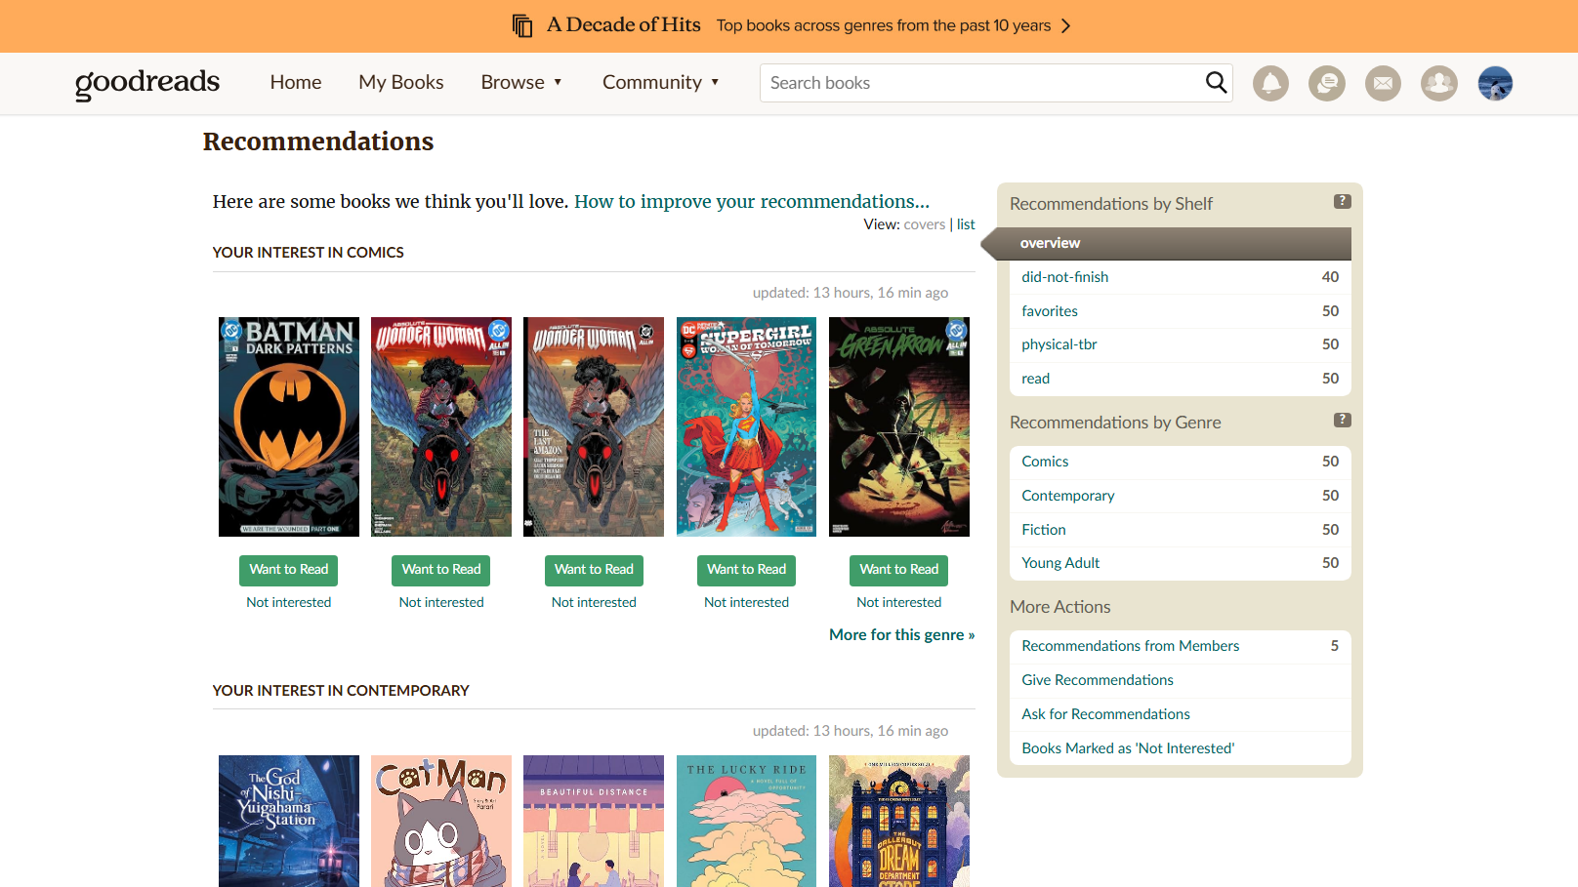Open the first Absolute Wonder Woman cover
The image size is (1578, 887).
tap(441, 426)
